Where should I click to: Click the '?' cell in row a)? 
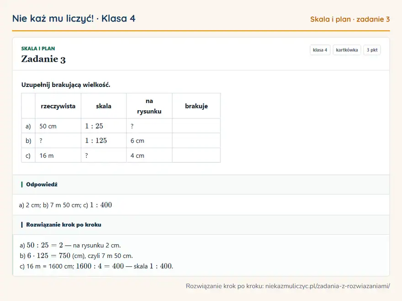tap(149, 126)
